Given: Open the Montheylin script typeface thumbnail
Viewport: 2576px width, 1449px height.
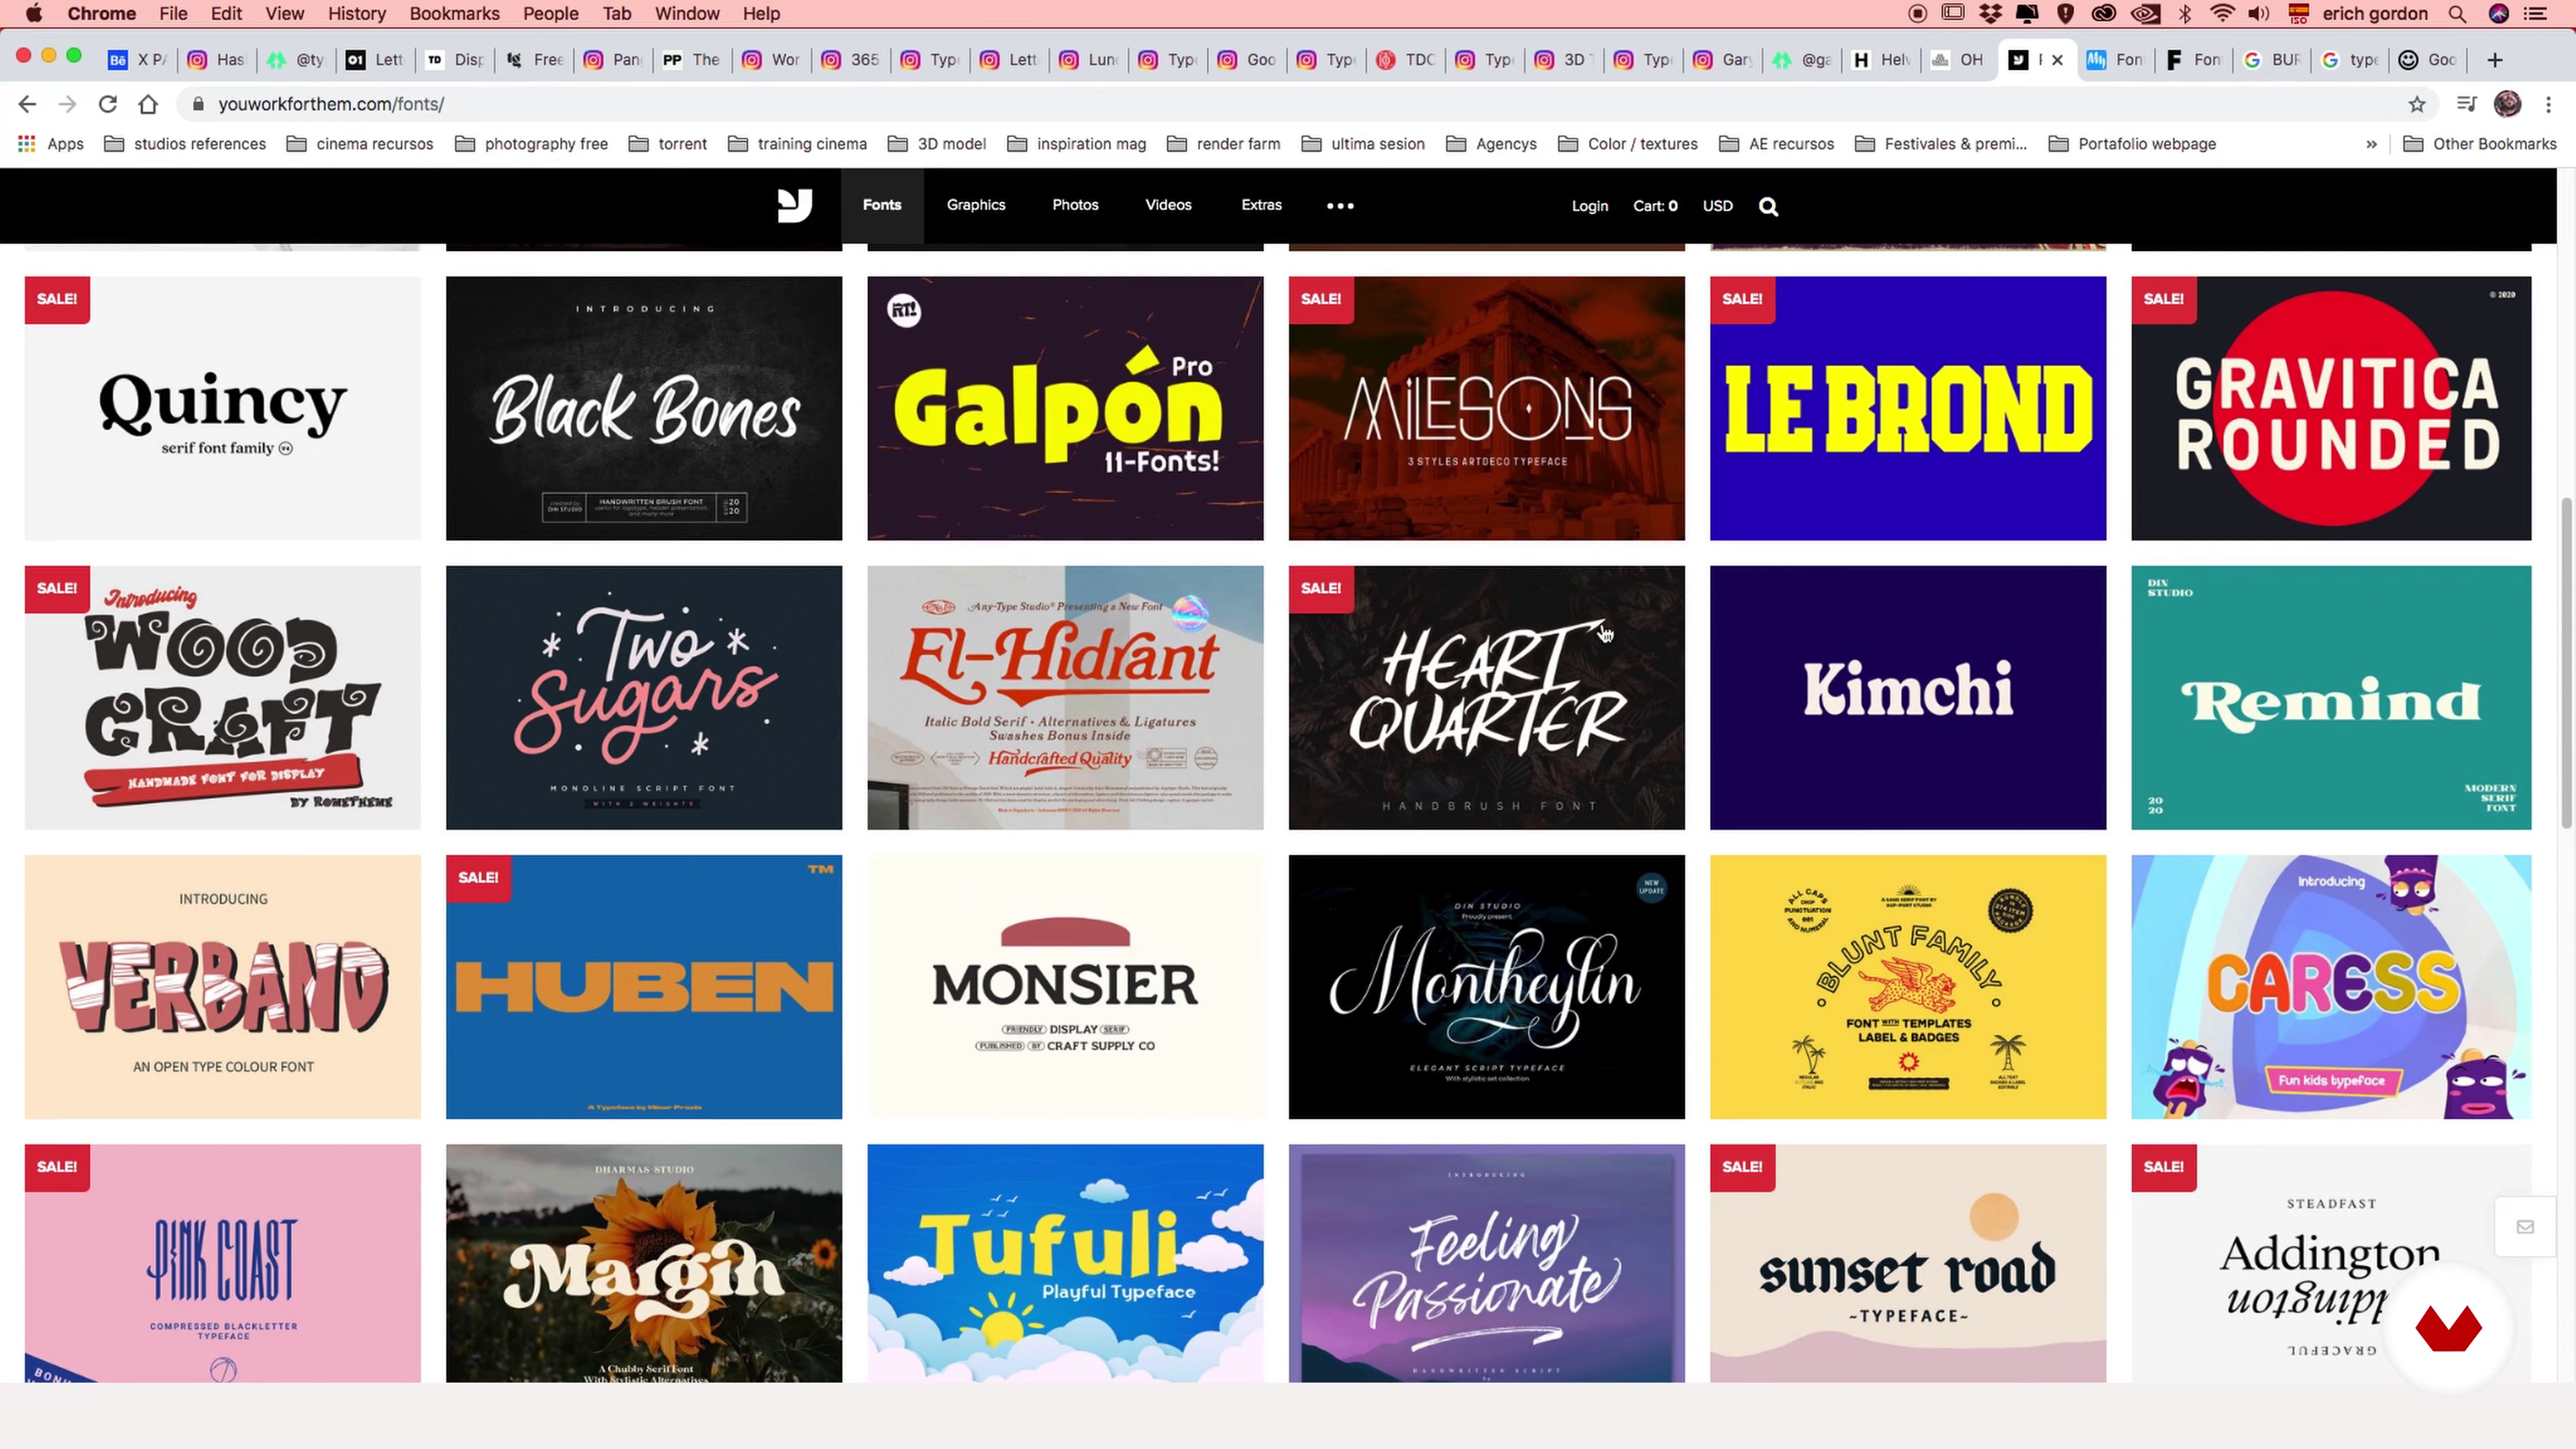Looking at the screenshot, I should pyautogui.click(x=1486, y=987).
